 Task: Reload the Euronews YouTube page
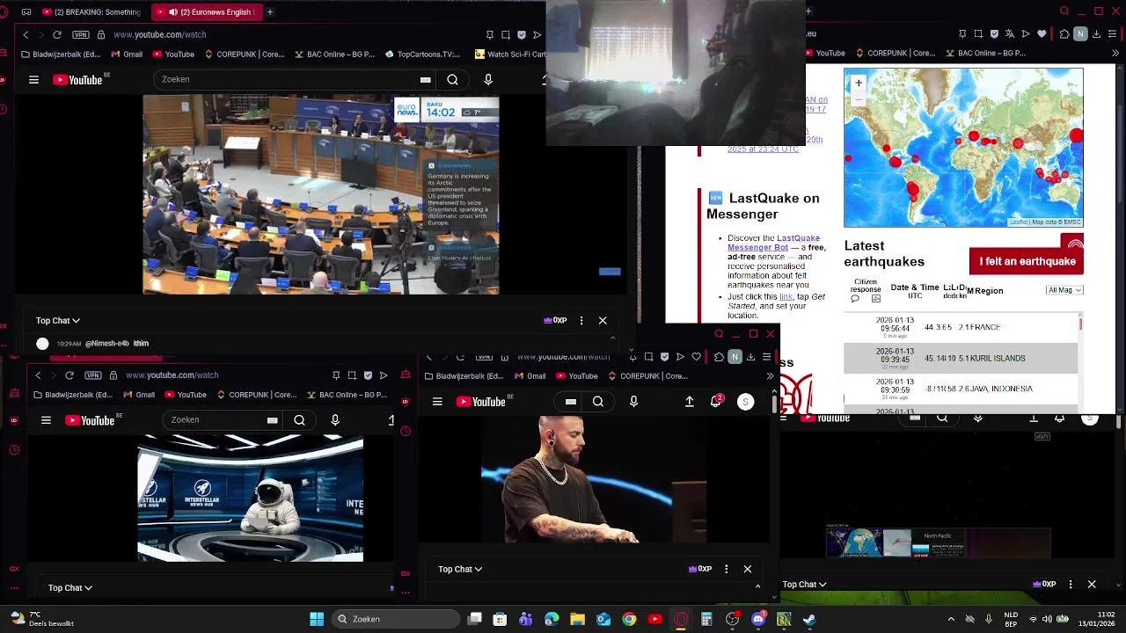coord(57,34)
